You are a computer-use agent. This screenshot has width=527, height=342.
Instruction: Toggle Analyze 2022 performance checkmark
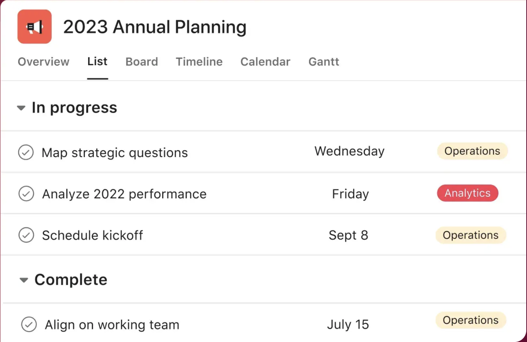26,194
